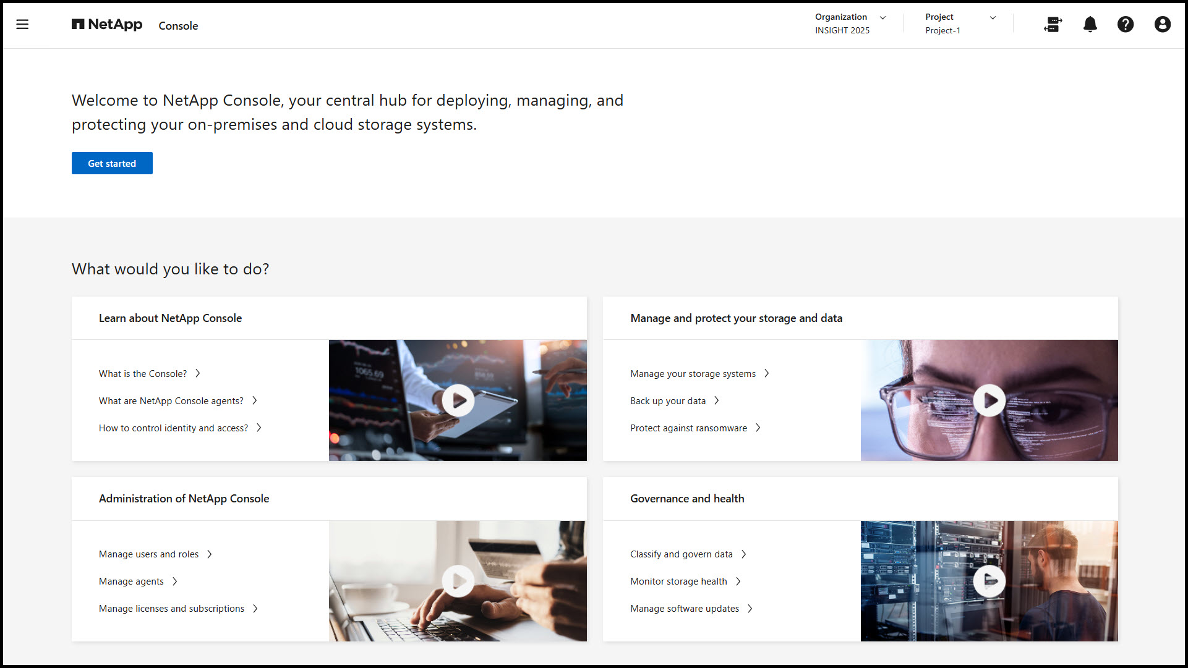
Task: Play the Manage and protect storage video
Action: [x=989, y=400]
